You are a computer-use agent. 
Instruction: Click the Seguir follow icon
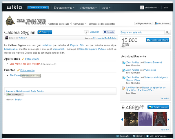134,136
